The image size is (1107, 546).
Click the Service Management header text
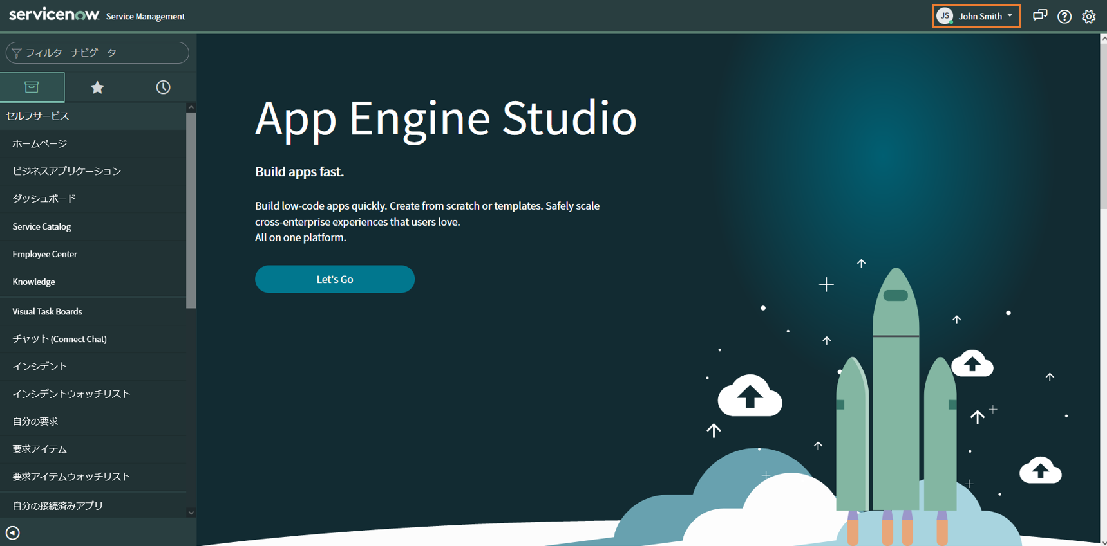[146, 17]
